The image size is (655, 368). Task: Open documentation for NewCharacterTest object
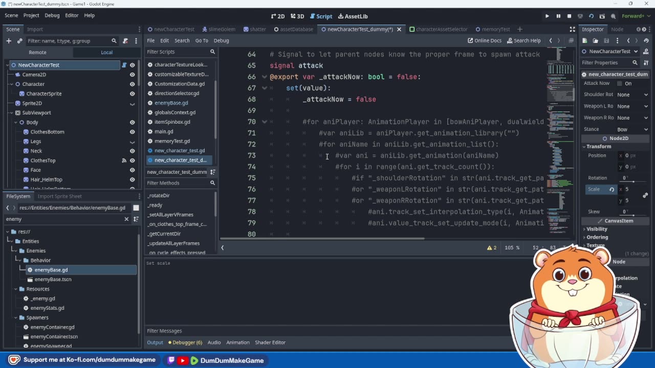pyautogui.click(x=646, y=51)
